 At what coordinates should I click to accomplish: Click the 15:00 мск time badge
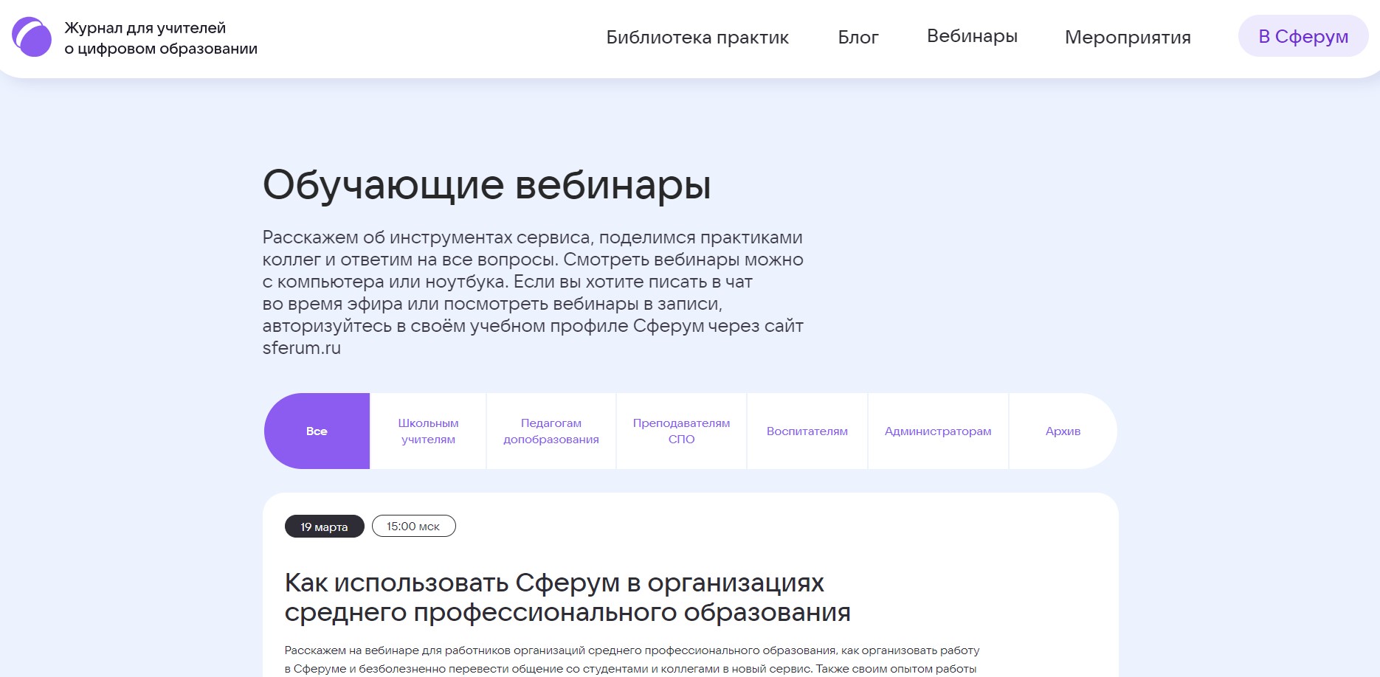tap(413, 526)
